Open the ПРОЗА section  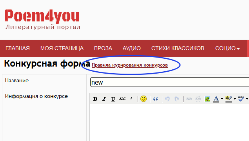coord(103,48)
